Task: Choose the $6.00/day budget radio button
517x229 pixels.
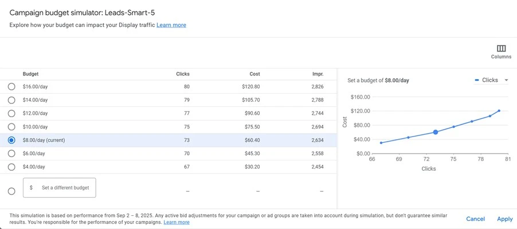Action: (11, 154)
